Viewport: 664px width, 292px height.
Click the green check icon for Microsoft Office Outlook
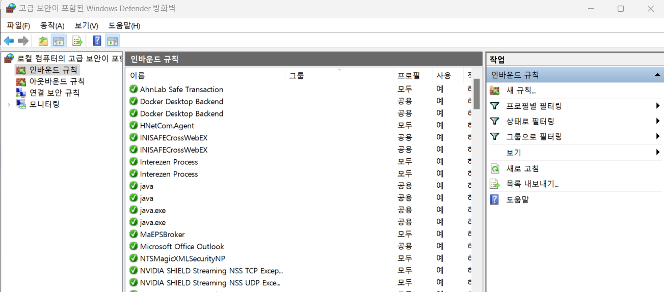click(134, 246)
